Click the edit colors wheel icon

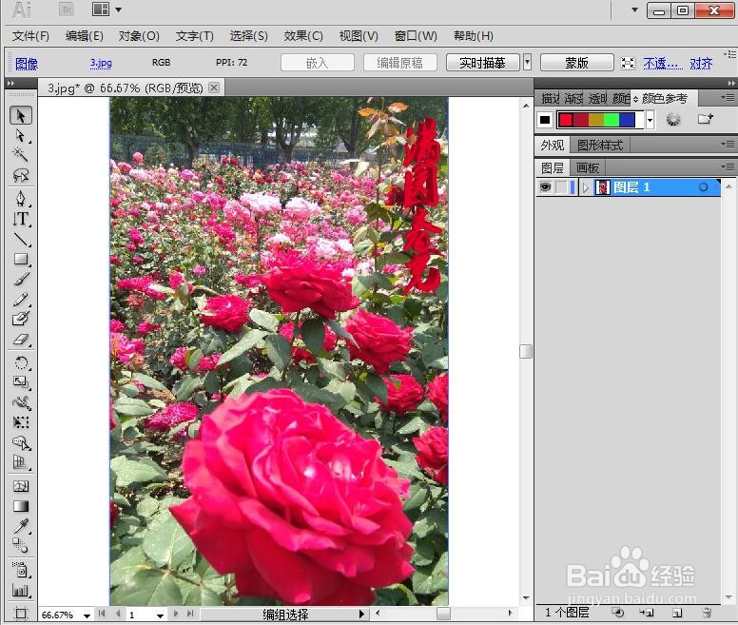pyautogui.click(x=673, y=120)
